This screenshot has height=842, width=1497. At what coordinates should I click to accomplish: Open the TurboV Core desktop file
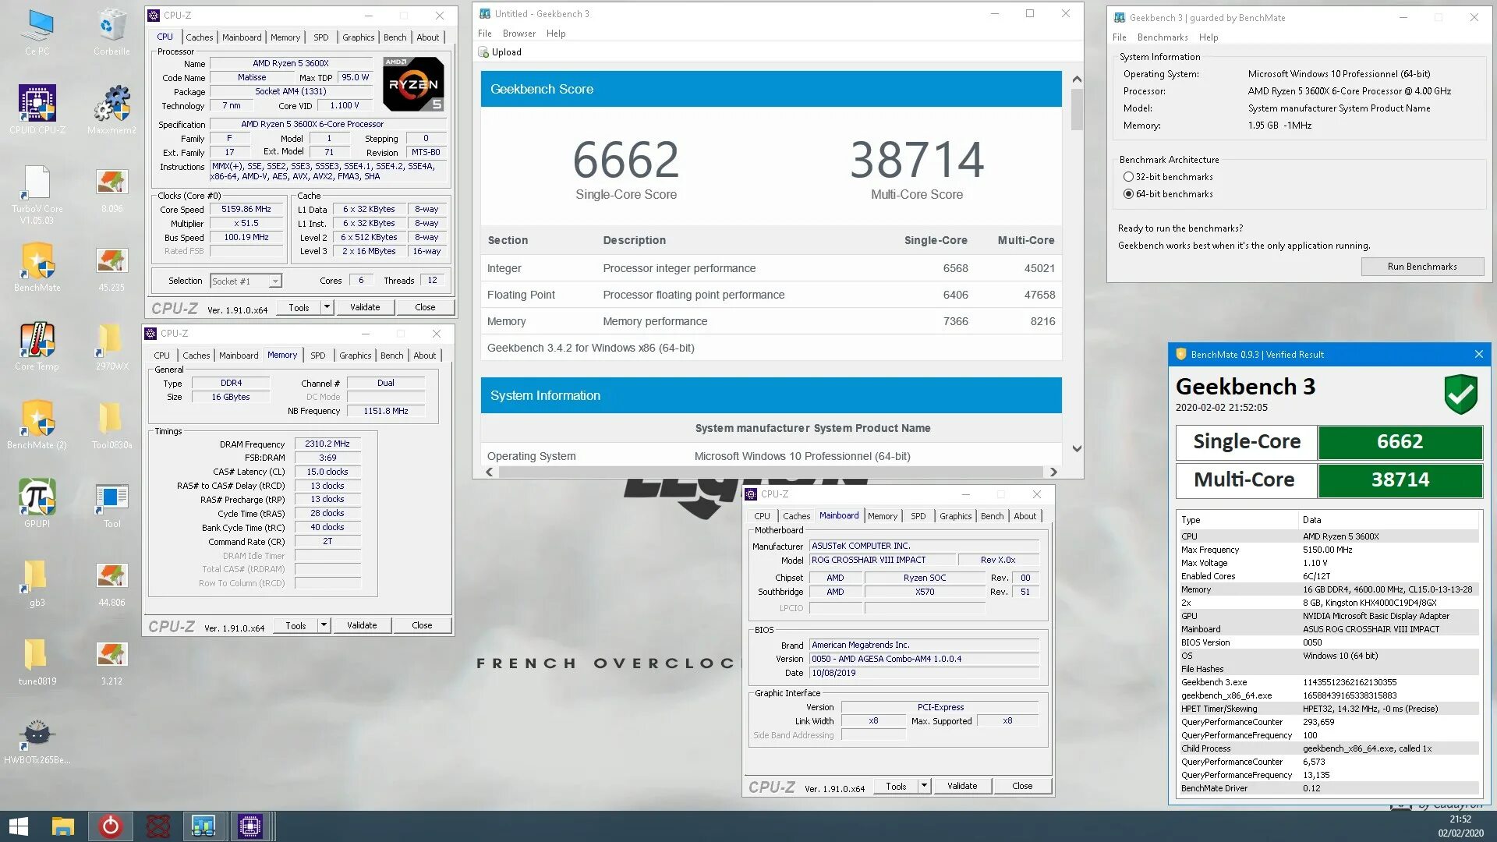[x=37, y=183]
